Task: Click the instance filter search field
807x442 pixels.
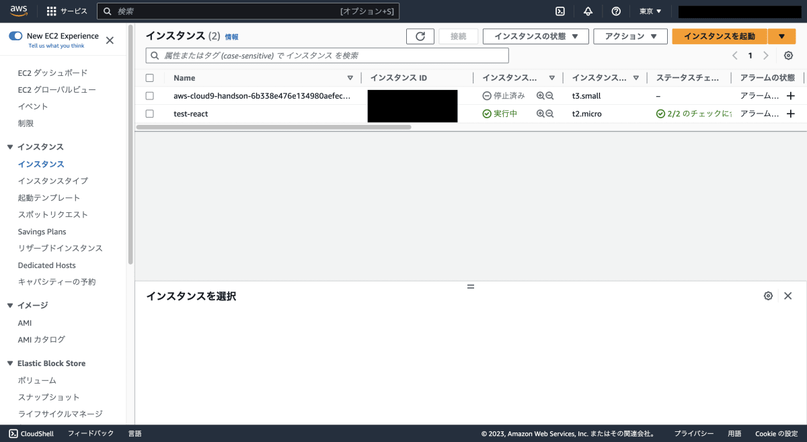Action: pyautogui.click(x=328, y=55)
